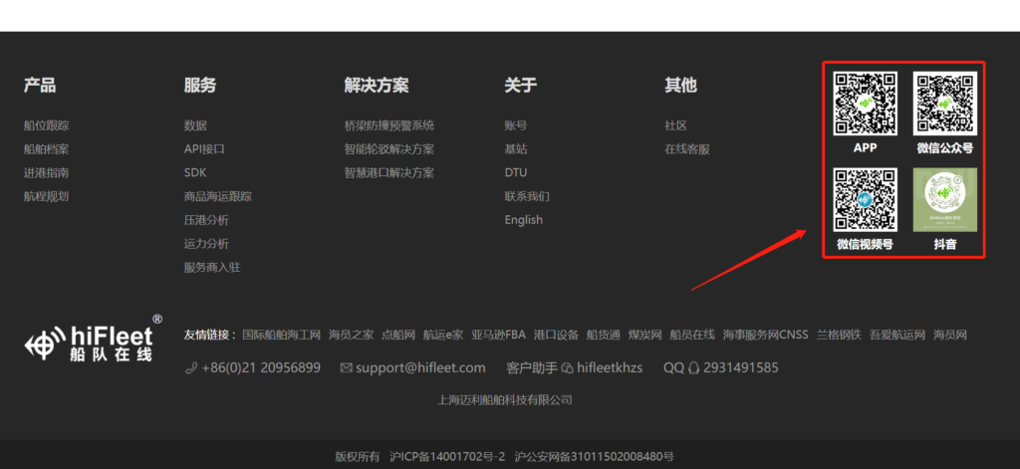
Task: Visit 海事服务网CNSS friend link
Action: tap(766, 335)
